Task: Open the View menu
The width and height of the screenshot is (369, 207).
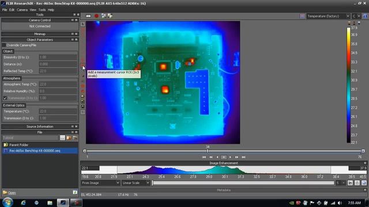Action: point(33,10)
